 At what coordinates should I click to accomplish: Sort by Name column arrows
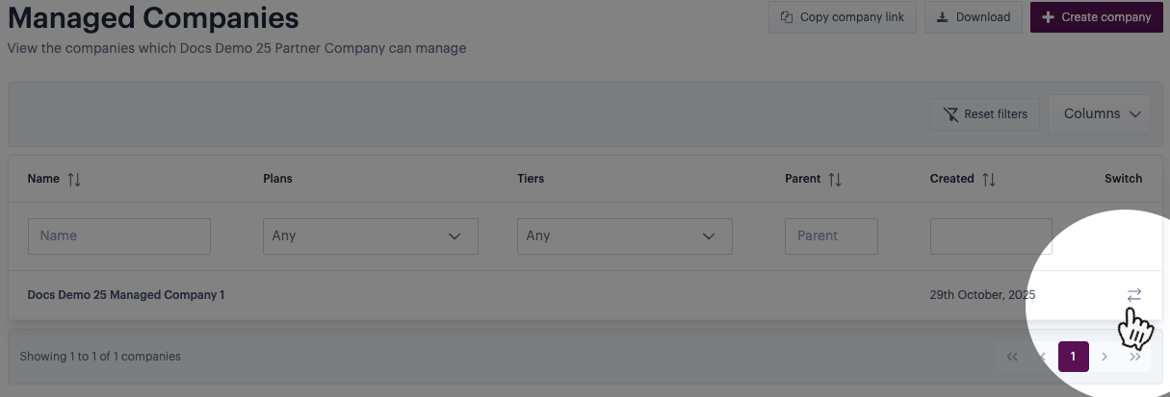[74, 179]
